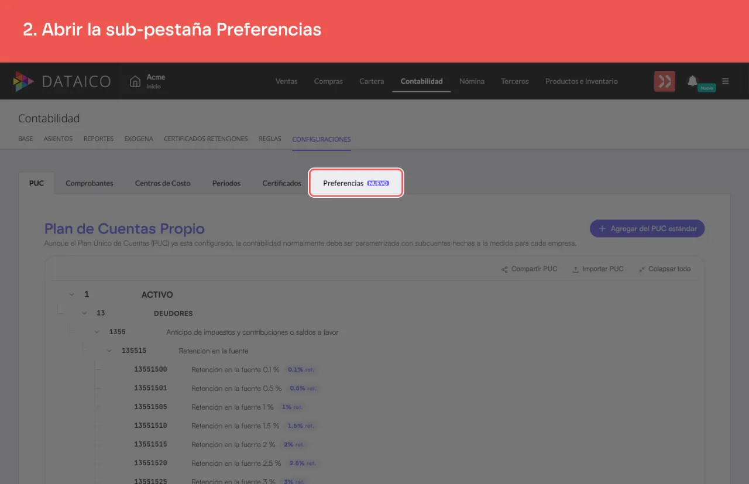Select account 13551515 Retención 2 %
This screenshot has height=484, width=749.
(204, 444)
